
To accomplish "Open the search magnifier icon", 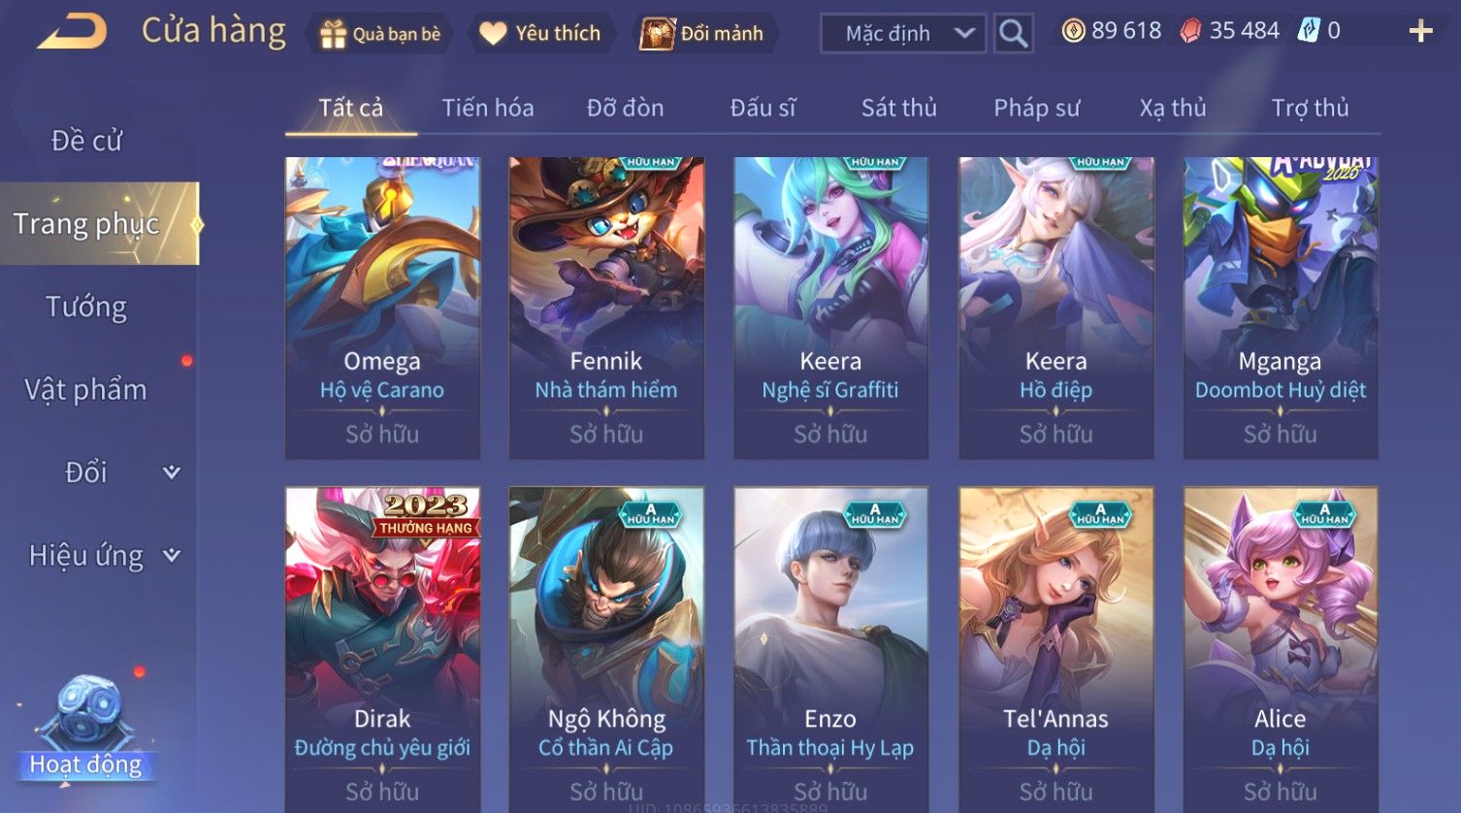I will 1013,33.
